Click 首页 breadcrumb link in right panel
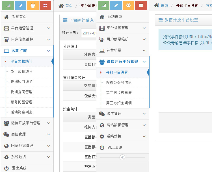 click(x=165, y=5)
